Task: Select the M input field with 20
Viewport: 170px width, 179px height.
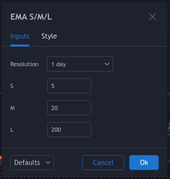Action: click(x=69, y=108)
